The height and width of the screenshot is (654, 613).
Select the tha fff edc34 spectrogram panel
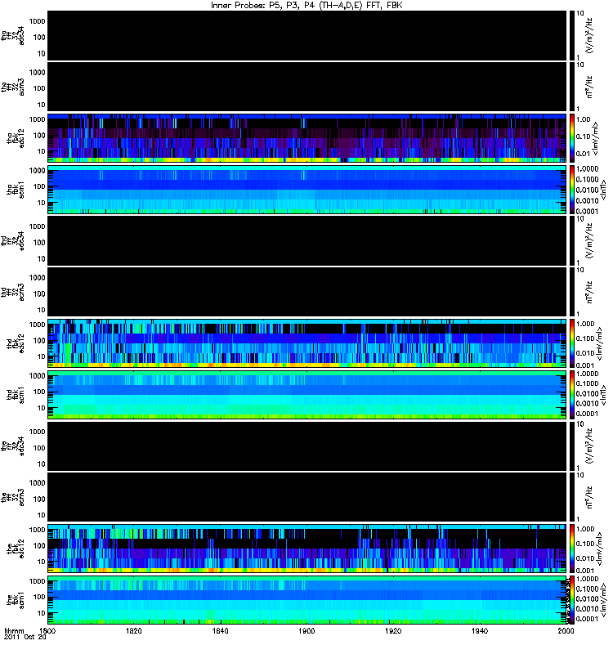306,35
